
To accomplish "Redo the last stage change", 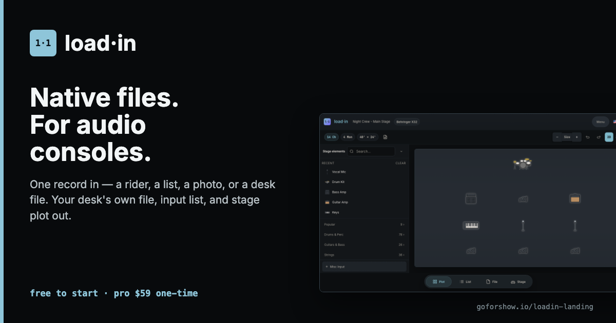I will [x=599, y=137].
